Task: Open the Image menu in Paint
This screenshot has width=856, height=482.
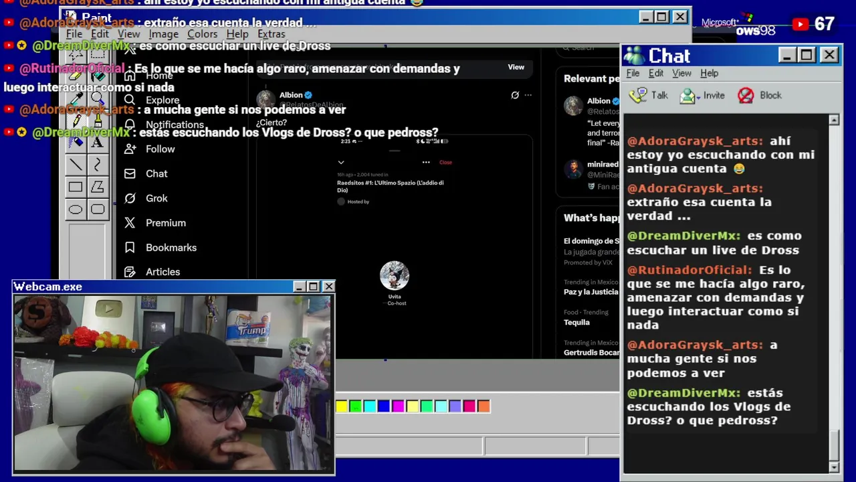Action: (163, 33)
